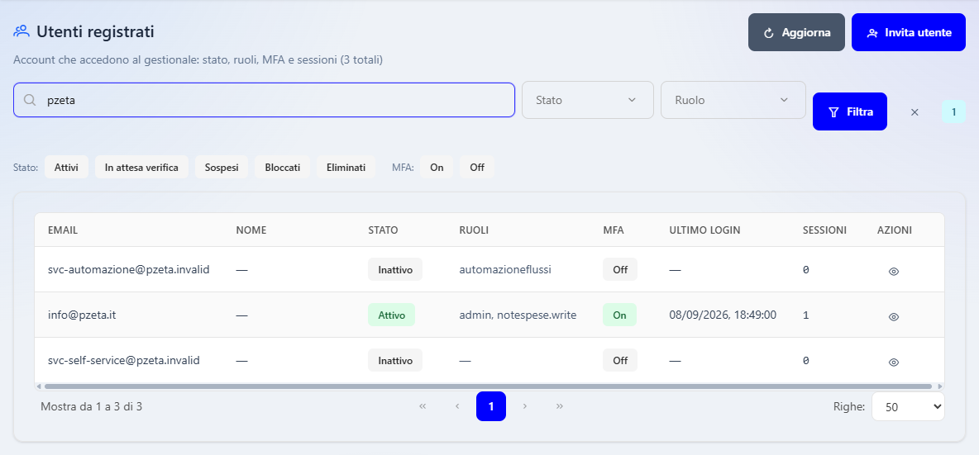
Task: Show svc-self-service@pzeta.invalid details via eye icon
Action: [x=894, y=363]
